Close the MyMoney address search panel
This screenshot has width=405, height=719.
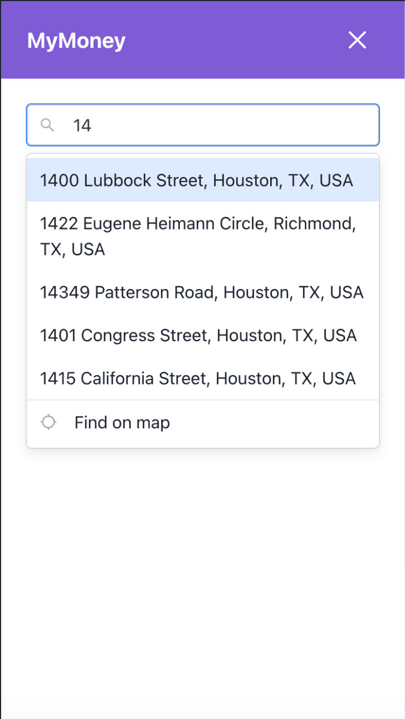tap(357, 40)
